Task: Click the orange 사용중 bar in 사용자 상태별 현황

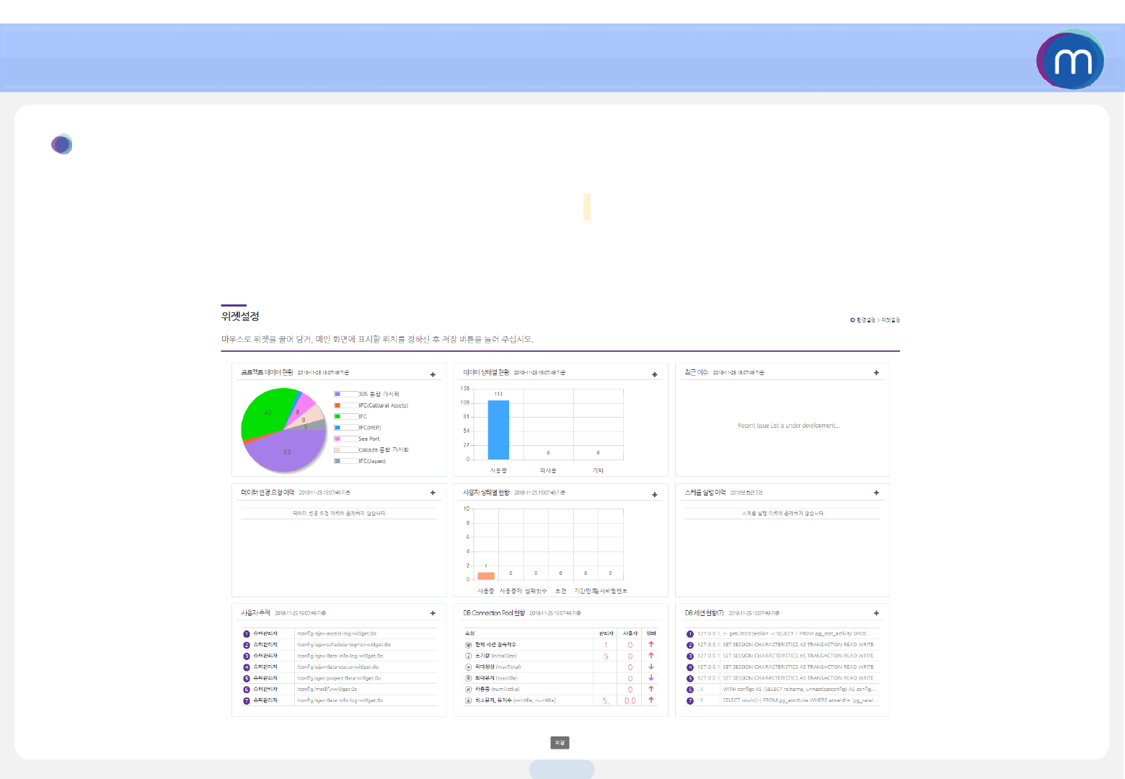Action: tap(486, 576)
